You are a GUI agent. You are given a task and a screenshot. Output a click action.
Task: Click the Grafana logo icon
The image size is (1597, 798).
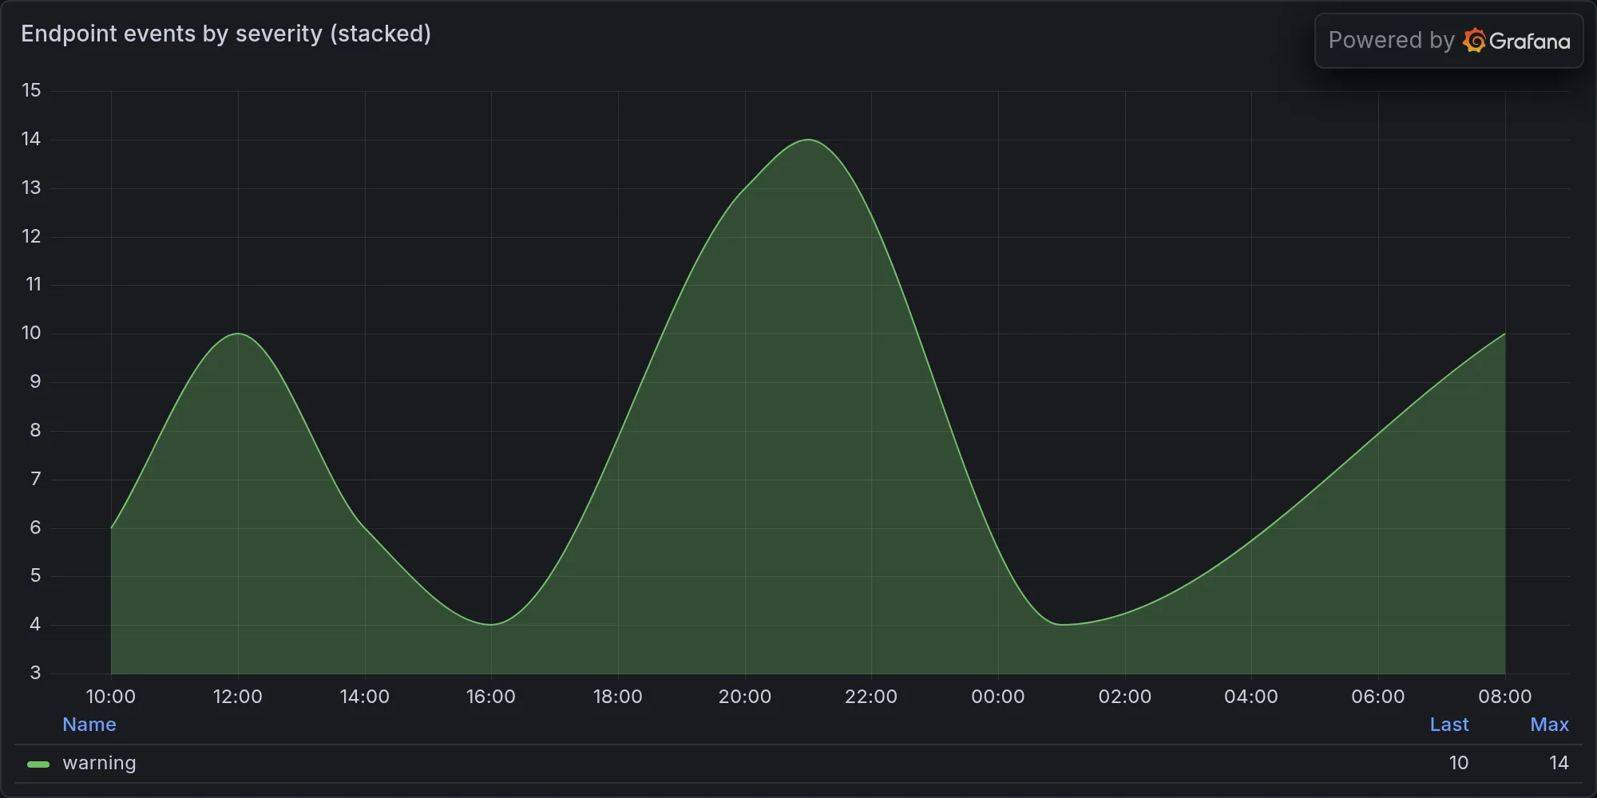pyautogui.click(x=1474, y=41)
